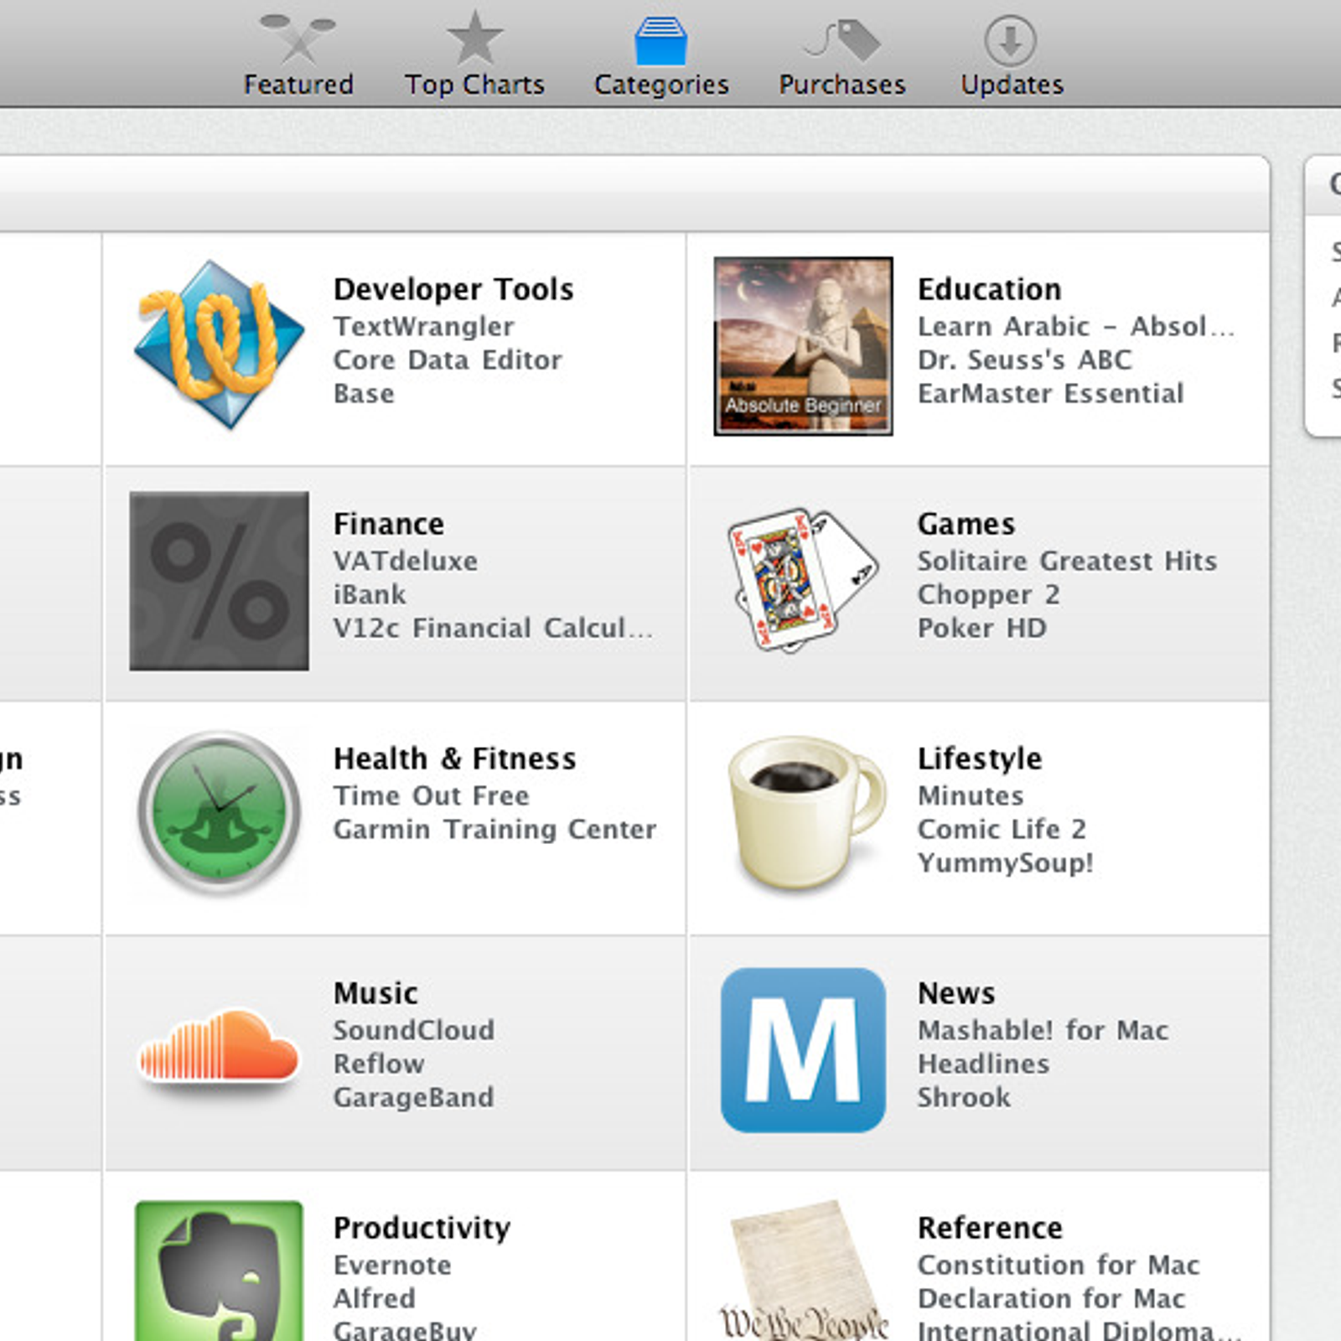The height and width of the screenshot is (1341, 1341).
Task: Open the Music category heading
Action: pyautogui.click(x=375, y=993)
